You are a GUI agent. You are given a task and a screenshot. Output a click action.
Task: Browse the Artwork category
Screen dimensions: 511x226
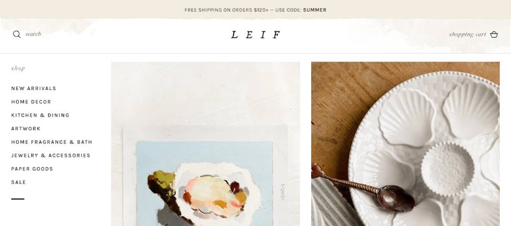coord(26,129)
